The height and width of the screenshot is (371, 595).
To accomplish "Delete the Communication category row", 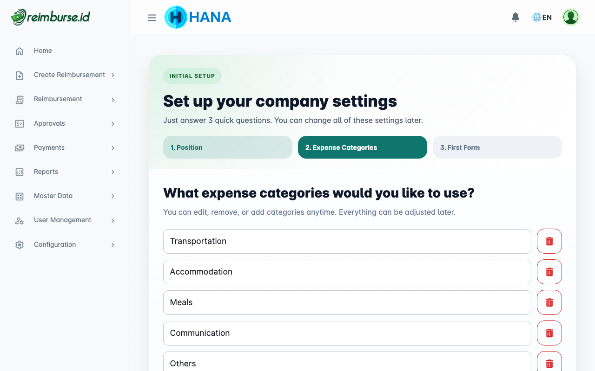I will click(549, 333).
